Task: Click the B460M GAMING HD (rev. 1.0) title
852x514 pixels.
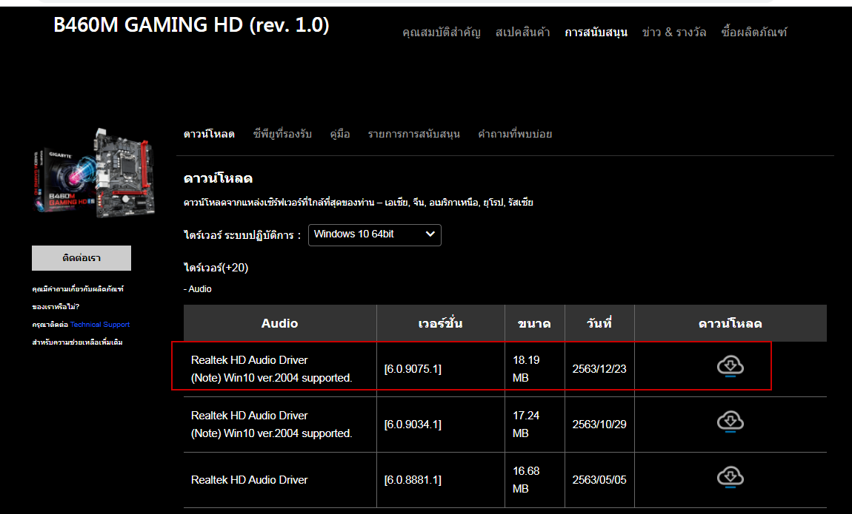Action: tap(191, 25)
